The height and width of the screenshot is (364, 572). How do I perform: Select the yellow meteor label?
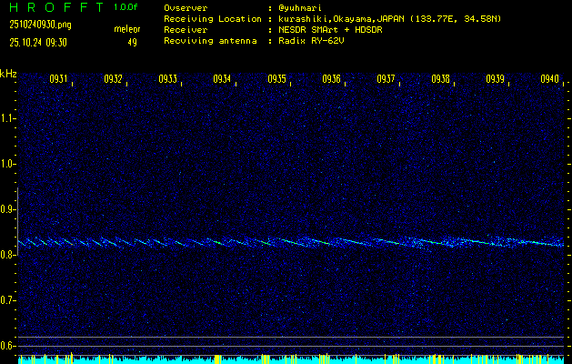pyautogui.click(x=127, y=29)
